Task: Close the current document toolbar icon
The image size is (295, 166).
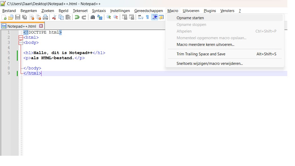Action: pos(31,17)
